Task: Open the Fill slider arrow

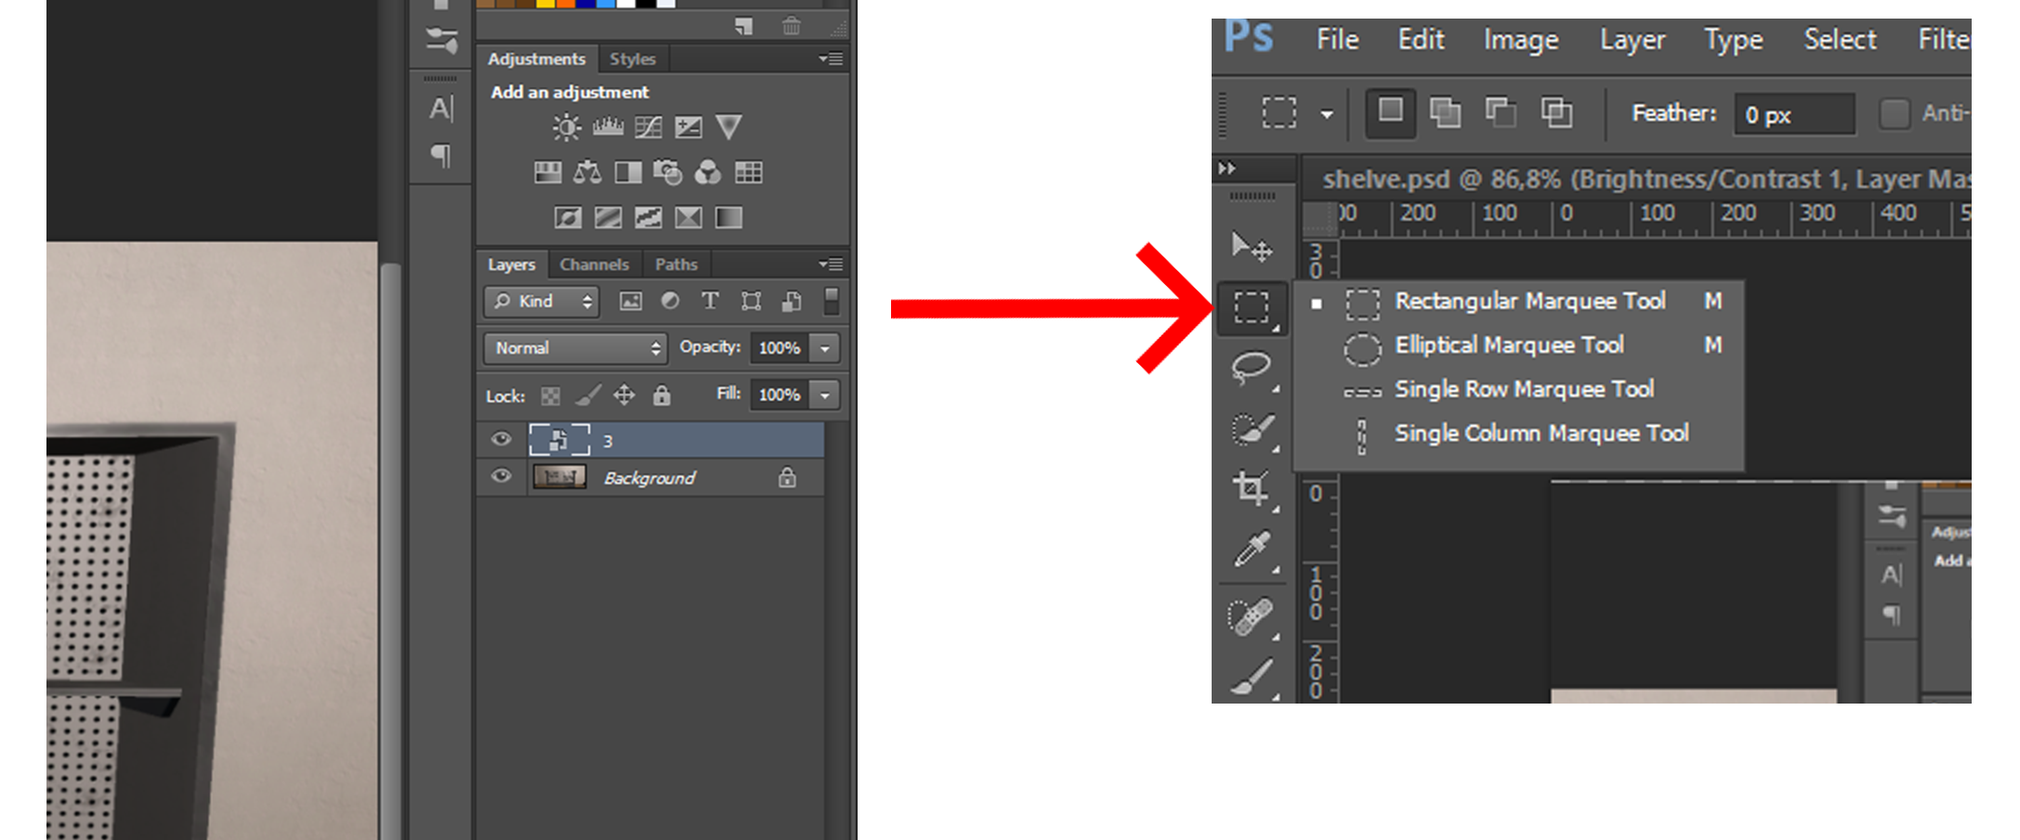Action: pos(825,394)
